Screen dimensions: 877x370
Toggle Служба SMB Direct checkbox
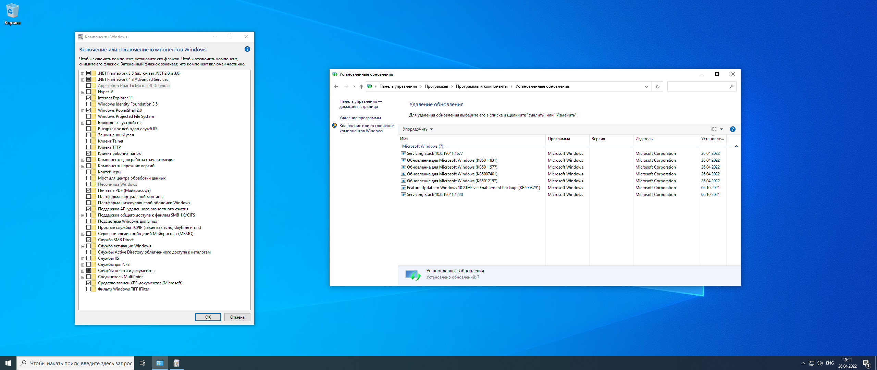(89, 240)
